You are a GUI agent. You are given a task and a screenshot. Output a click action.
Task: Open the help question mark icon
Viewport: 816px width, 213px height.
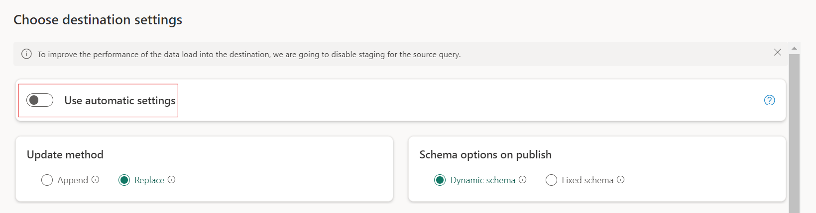(x=769, y=100)
